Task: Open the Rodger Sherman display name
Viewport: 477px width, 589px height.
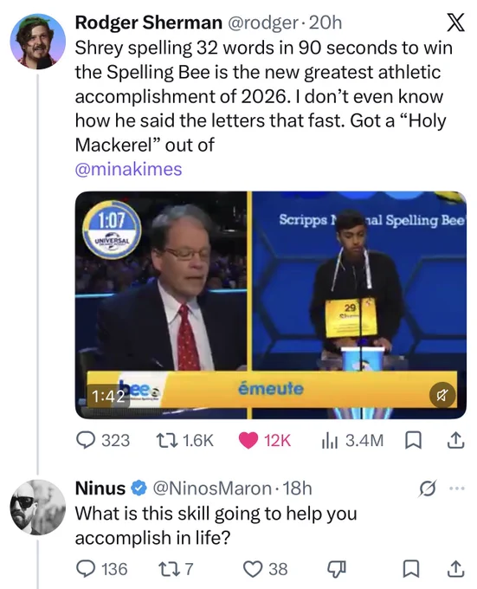Action: [149, 23]
